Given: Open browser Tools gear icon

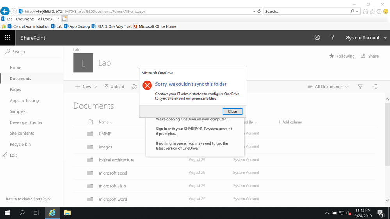Looking at the screenshot, I should pos(379,11).
